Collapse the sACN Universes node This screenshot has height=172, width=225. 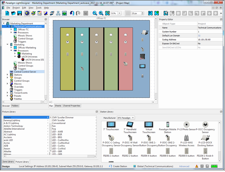click(x=15, y=56)
